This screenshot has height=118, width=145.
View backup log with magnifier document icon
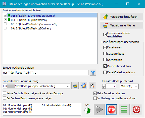pos(92,86)
